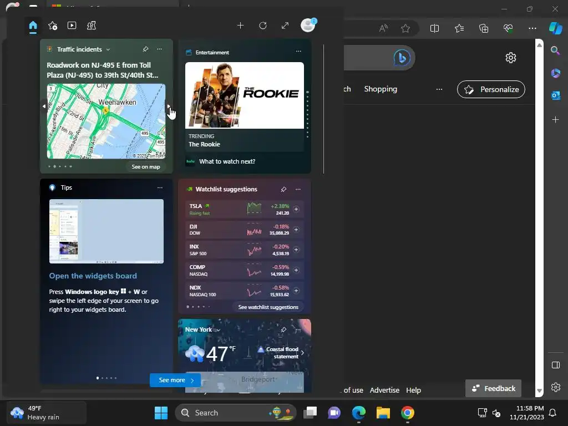Open taskbar weather Heavy rain widget
The height and width of the screenshot is (426, 568).
47,413
